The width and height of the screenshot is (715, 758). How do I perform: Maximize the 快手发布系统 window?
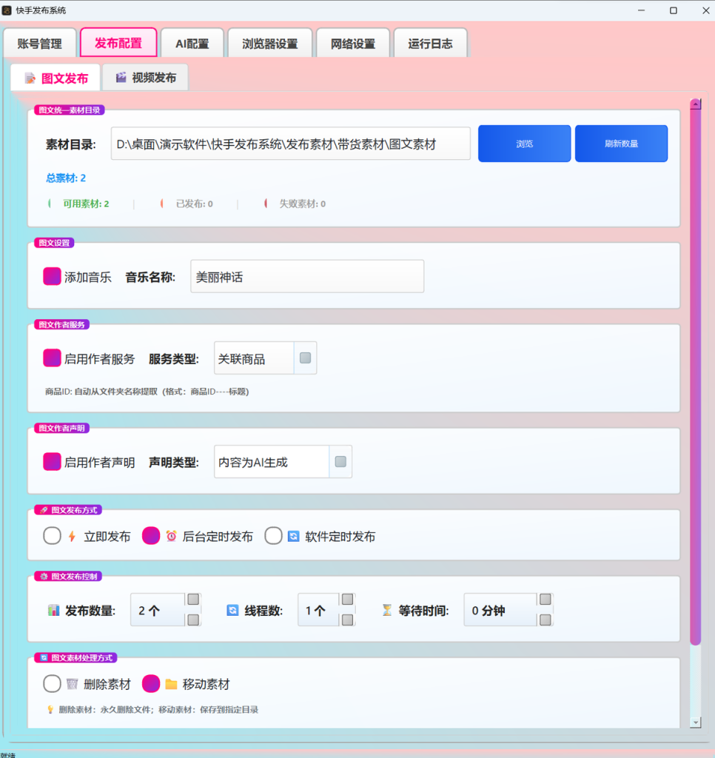coord(674,10)
